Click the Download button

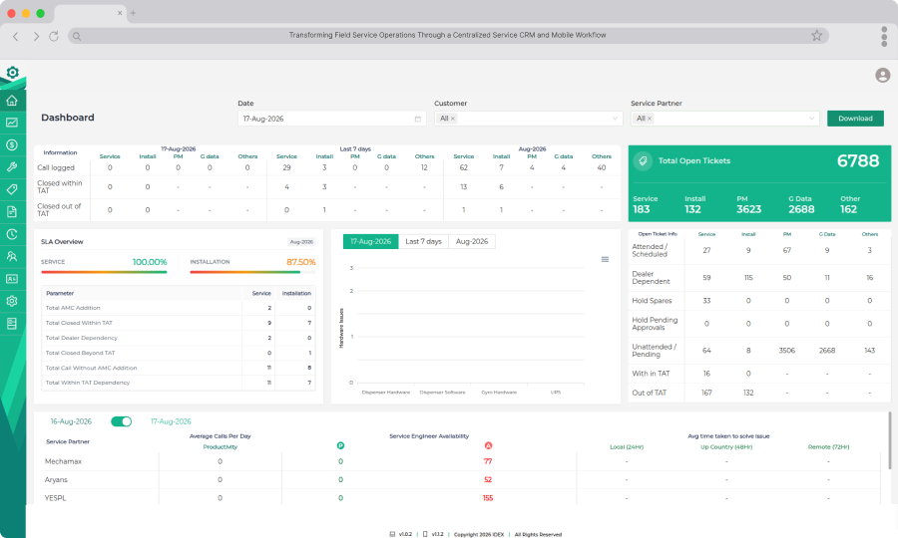856,119
